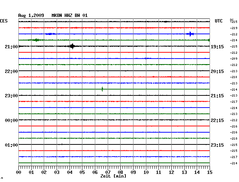Click minute tick label 05 on the axis
239x182 pixels.
point(82,172)
